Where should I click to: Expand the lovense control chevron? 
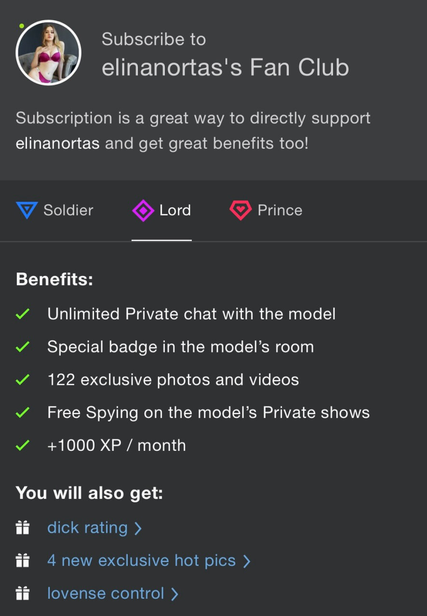pyautogui.click(x=174, y=594)
